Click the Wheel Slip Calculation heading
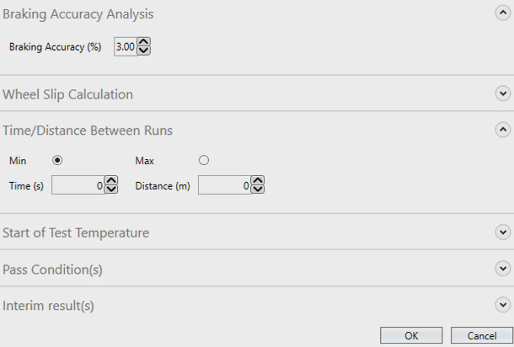This screenshot has width=514, height=347. (x=68, y=94)
